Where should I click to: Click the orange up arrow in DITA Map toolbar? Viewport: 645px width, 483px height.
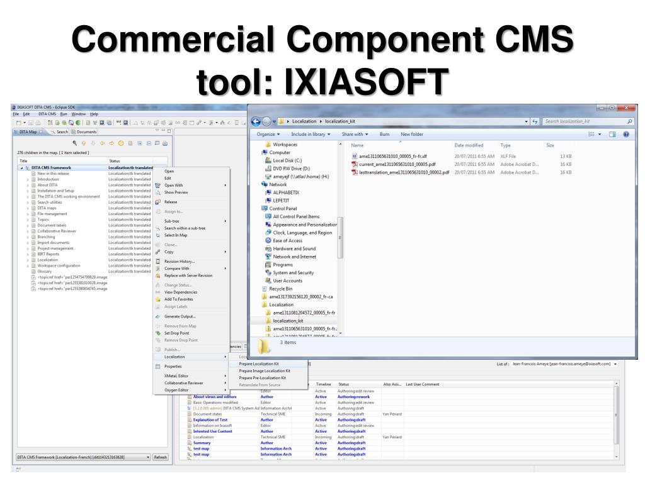[84, 143]
